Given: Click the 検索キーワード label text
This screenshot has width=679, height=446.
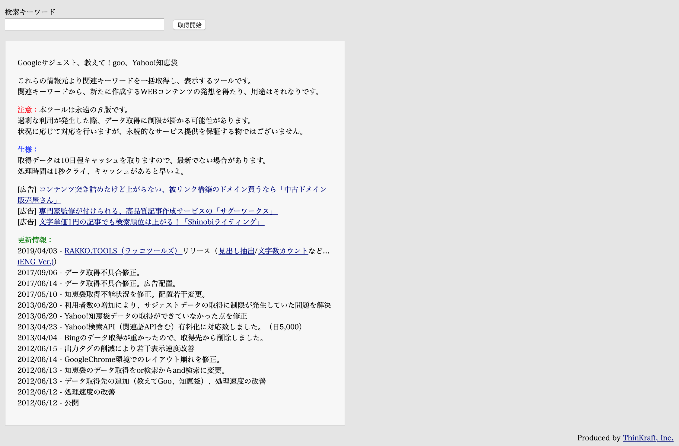Looking at the screenshot, I should [x=30, y=12].
